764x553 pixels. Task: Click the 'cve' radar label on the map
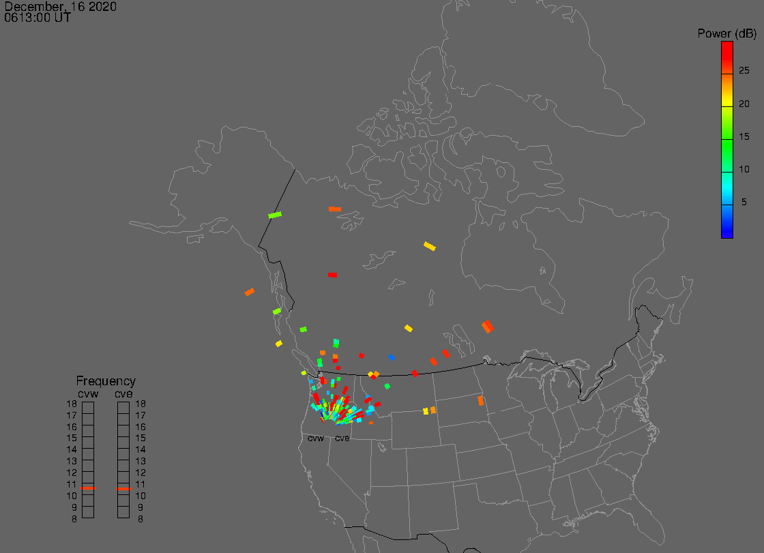342,438
